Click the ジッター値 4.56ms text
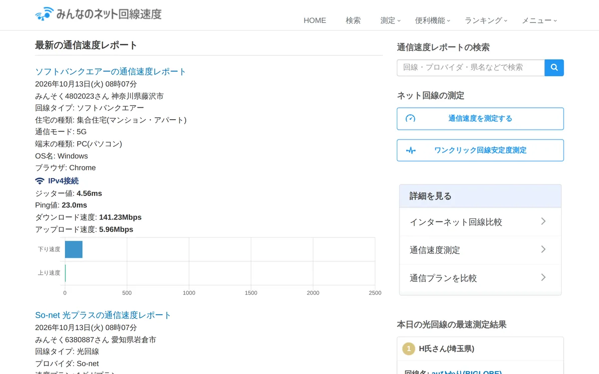This screenshot has height=374, width=599. pyautogui.click(x=68, y=193)
